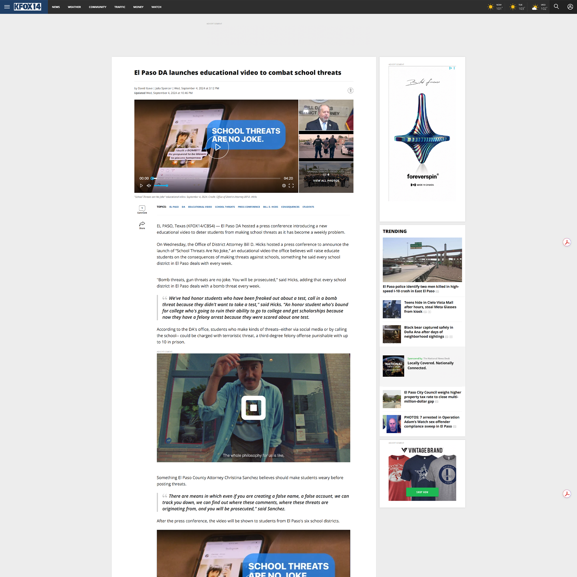The width and height of the screenshot is (577, 577).
Task: Open video settings gear
Action: [x=284, y=186]
